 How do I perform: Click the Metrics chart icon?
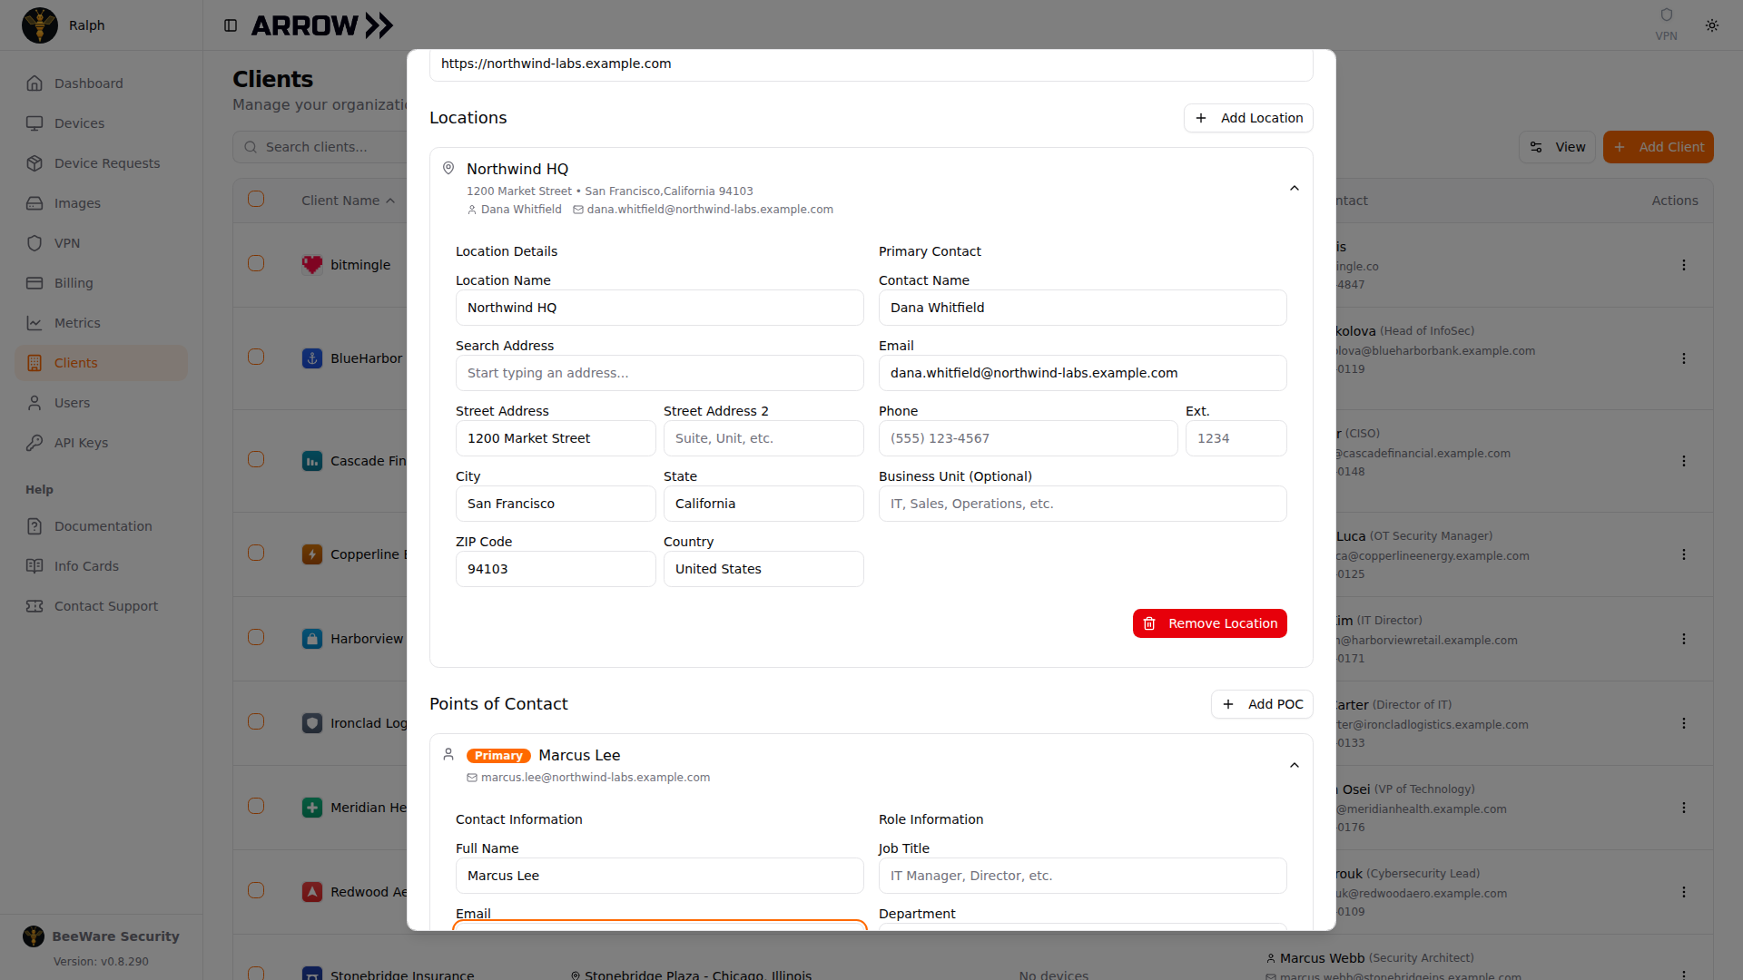point(34,323)
